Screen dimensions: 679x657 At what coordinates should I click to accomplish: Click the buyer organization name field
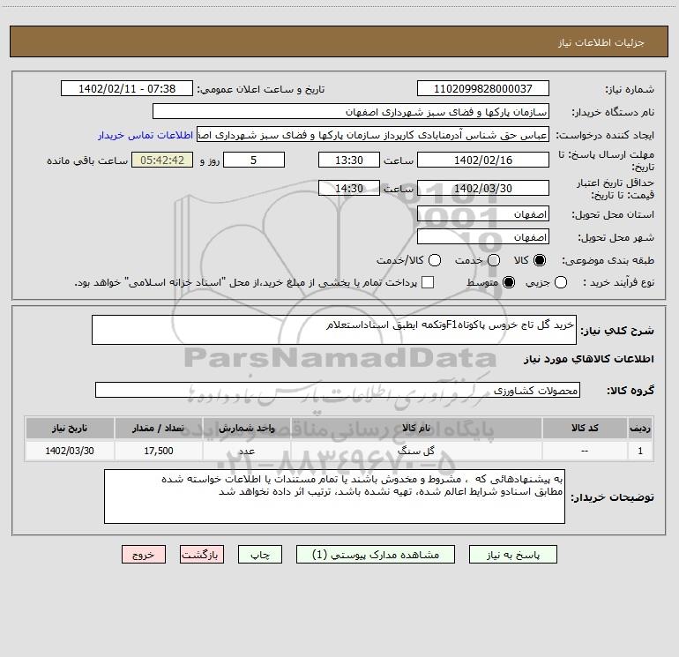351,112
